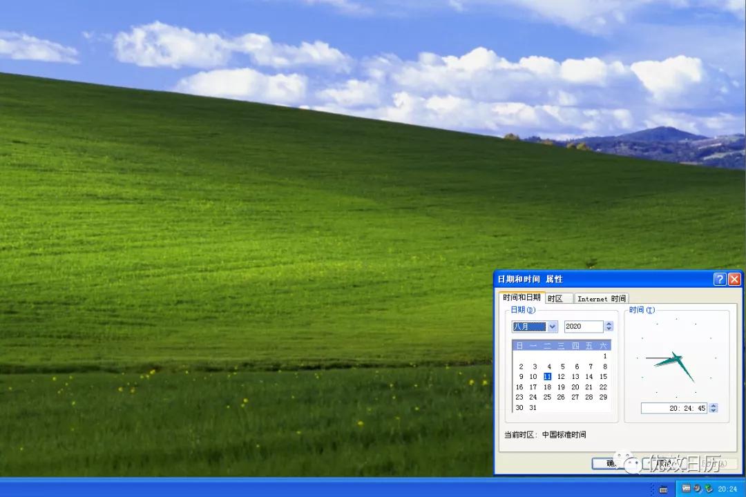The height and width of the screenshot is (497, 746).
Task: Click inside the time field showing 20:24:45
Action: coord(673,408)
